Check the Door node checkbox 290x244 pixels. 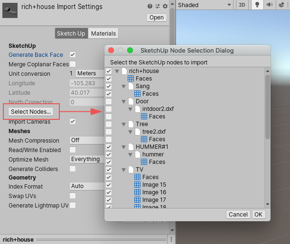pos(109,101)
